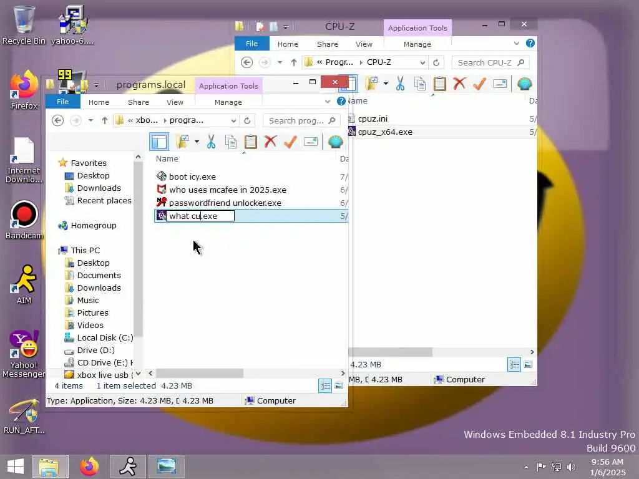Expand the ribbon in programs.local window
The width and height of the screenshot is (639, 479).
pos(327,101)
